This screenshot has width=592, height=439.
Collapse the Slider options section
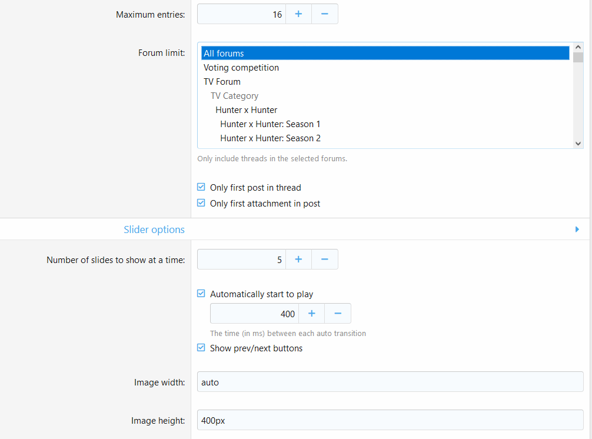(577, 229)
